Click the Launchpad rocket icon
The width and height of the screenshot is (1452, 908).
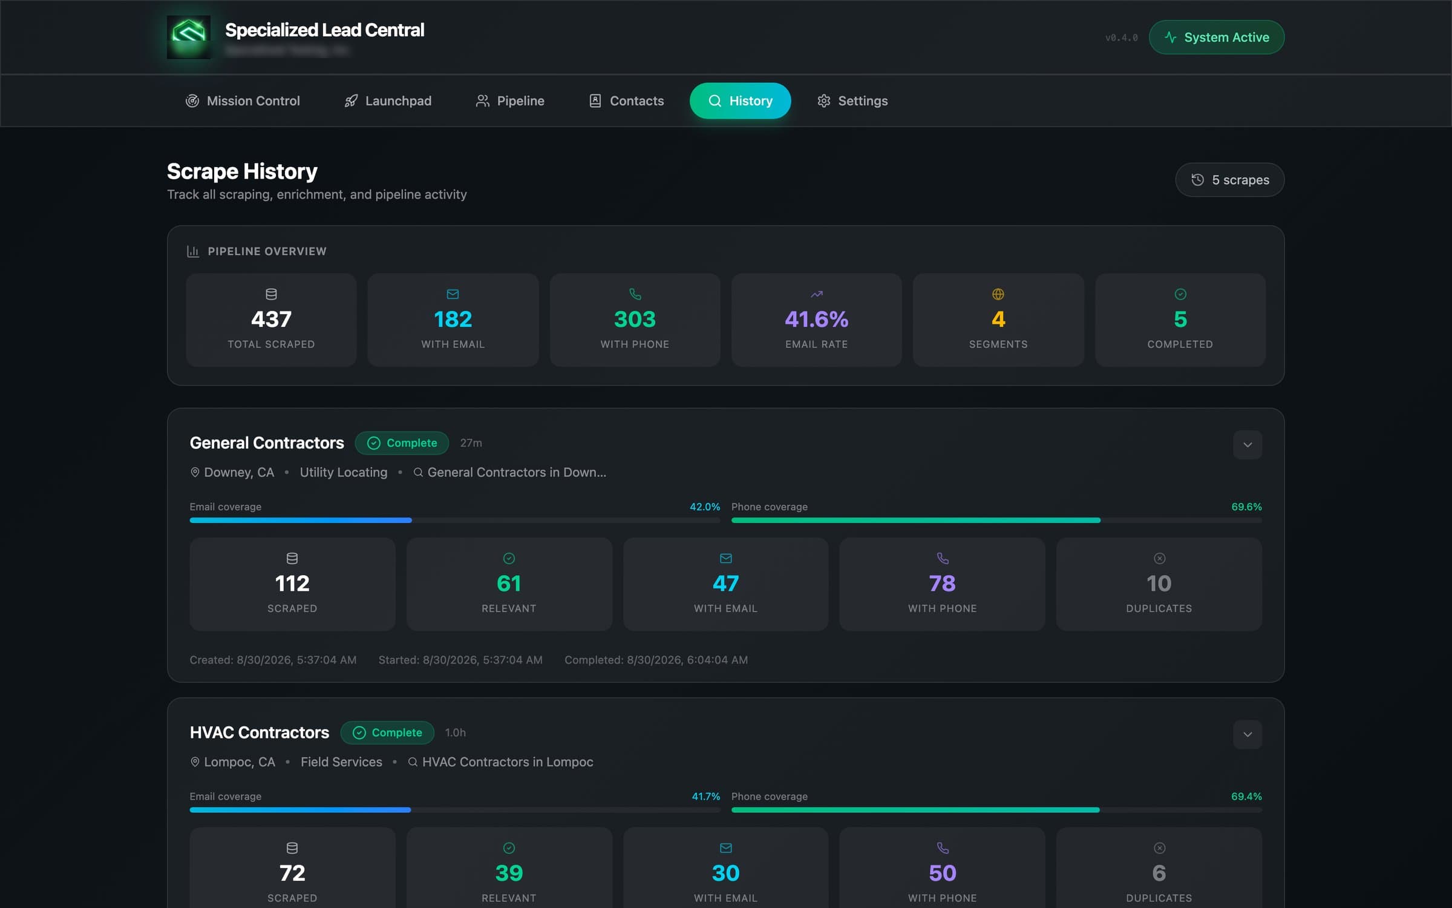351,101
